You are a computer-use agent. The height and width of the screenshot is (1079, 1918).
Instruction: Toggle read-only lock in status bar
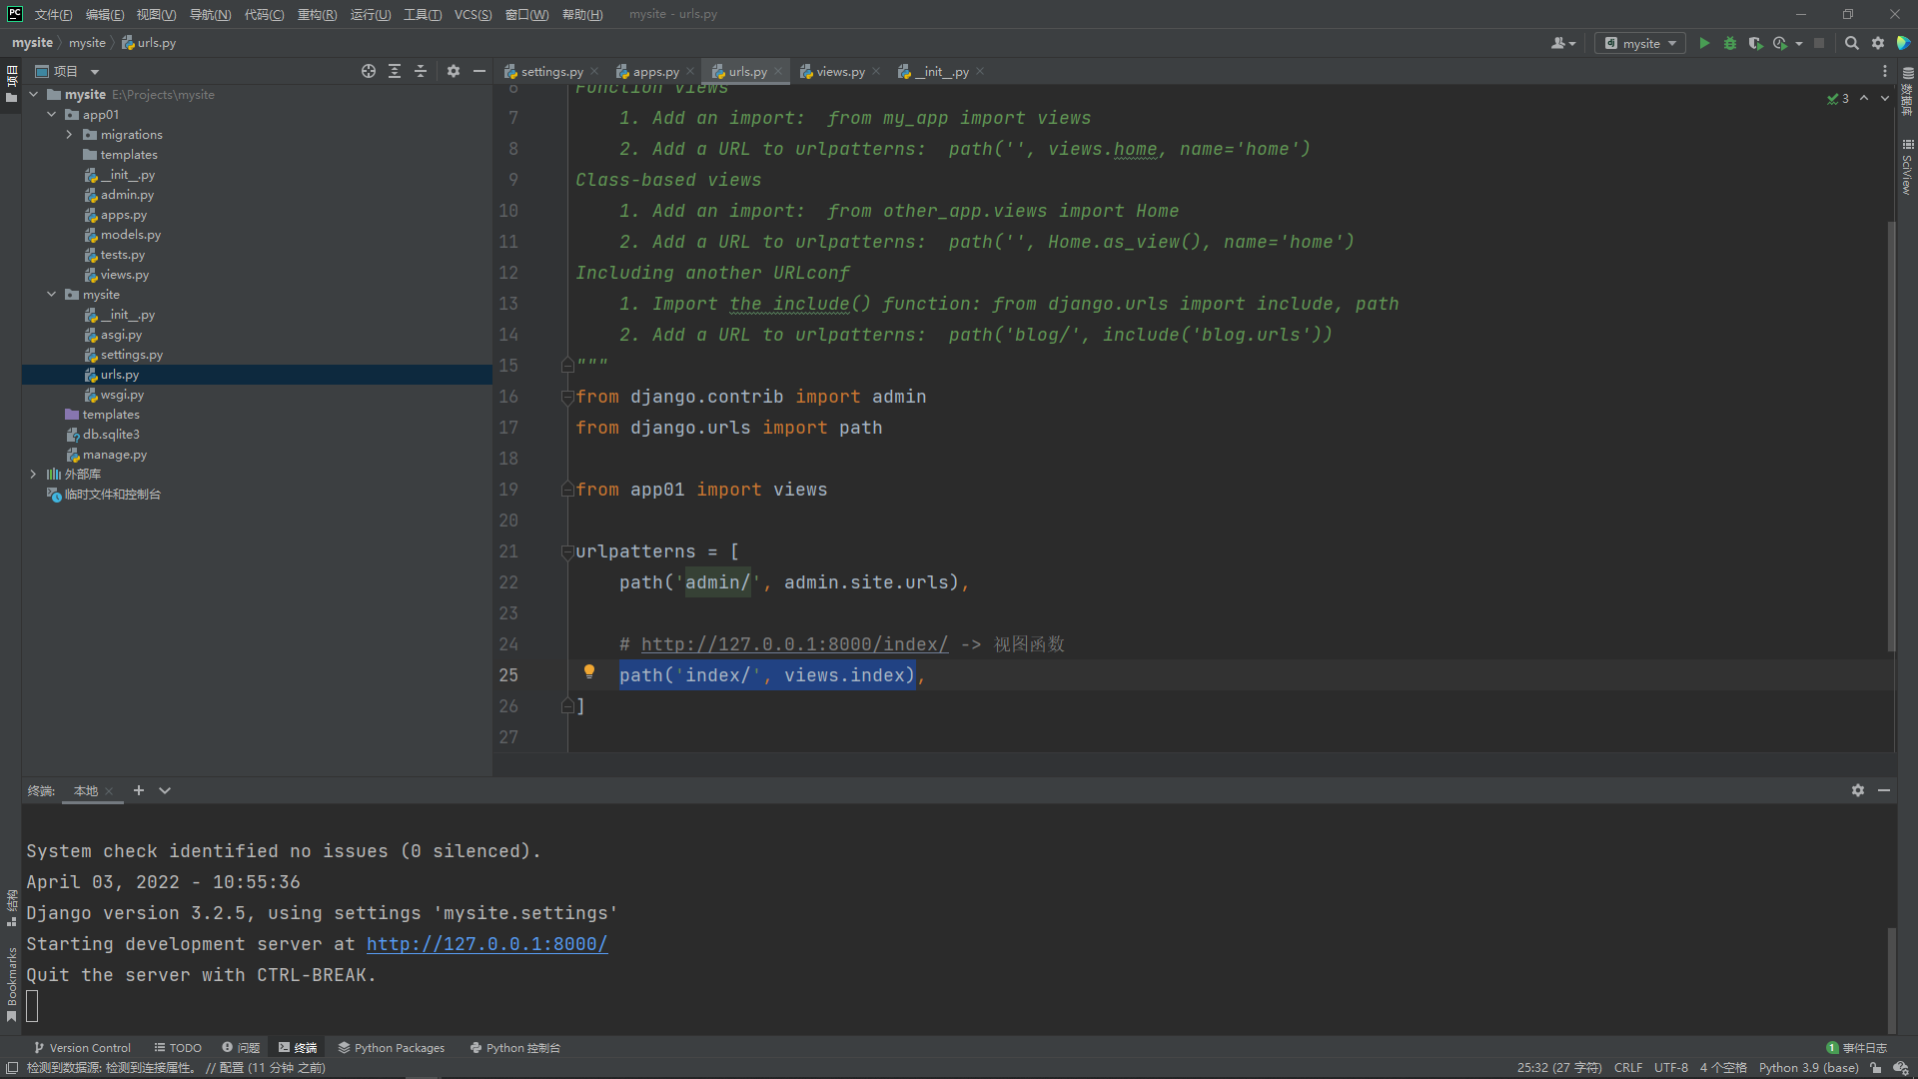click(x=1876, y=1068)
